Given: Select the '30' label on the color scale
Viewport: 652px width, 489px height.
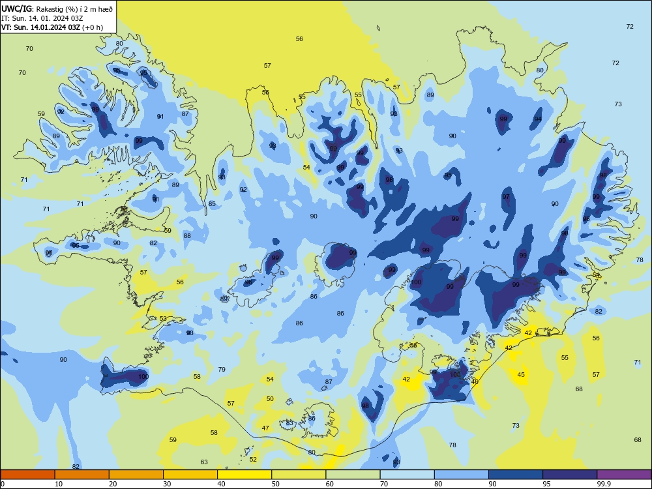Looking at the screenshot, I should [167, 484].
